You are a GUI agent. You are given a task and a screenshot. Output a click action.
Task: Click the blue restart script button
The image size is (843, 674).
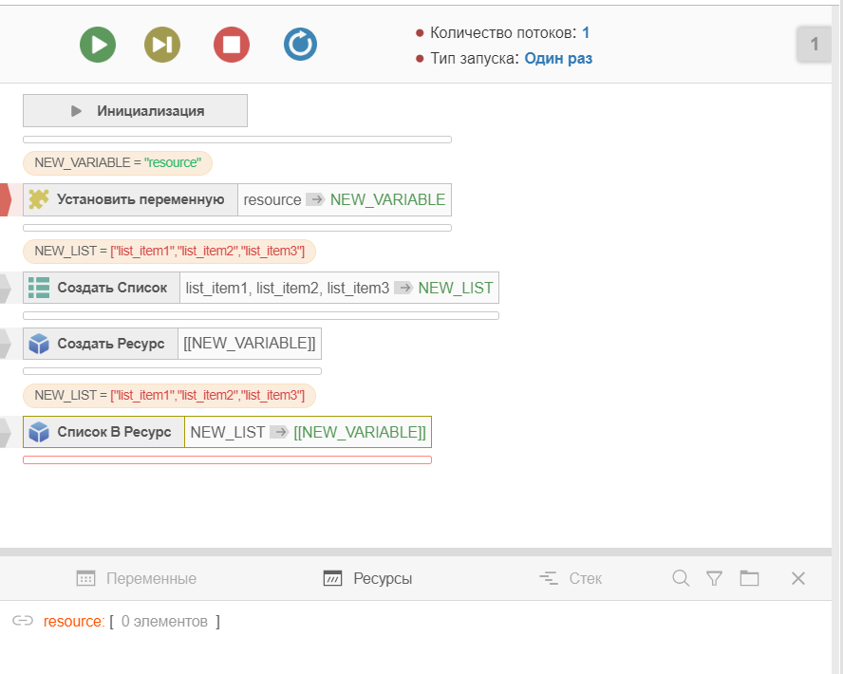(301, 44)
